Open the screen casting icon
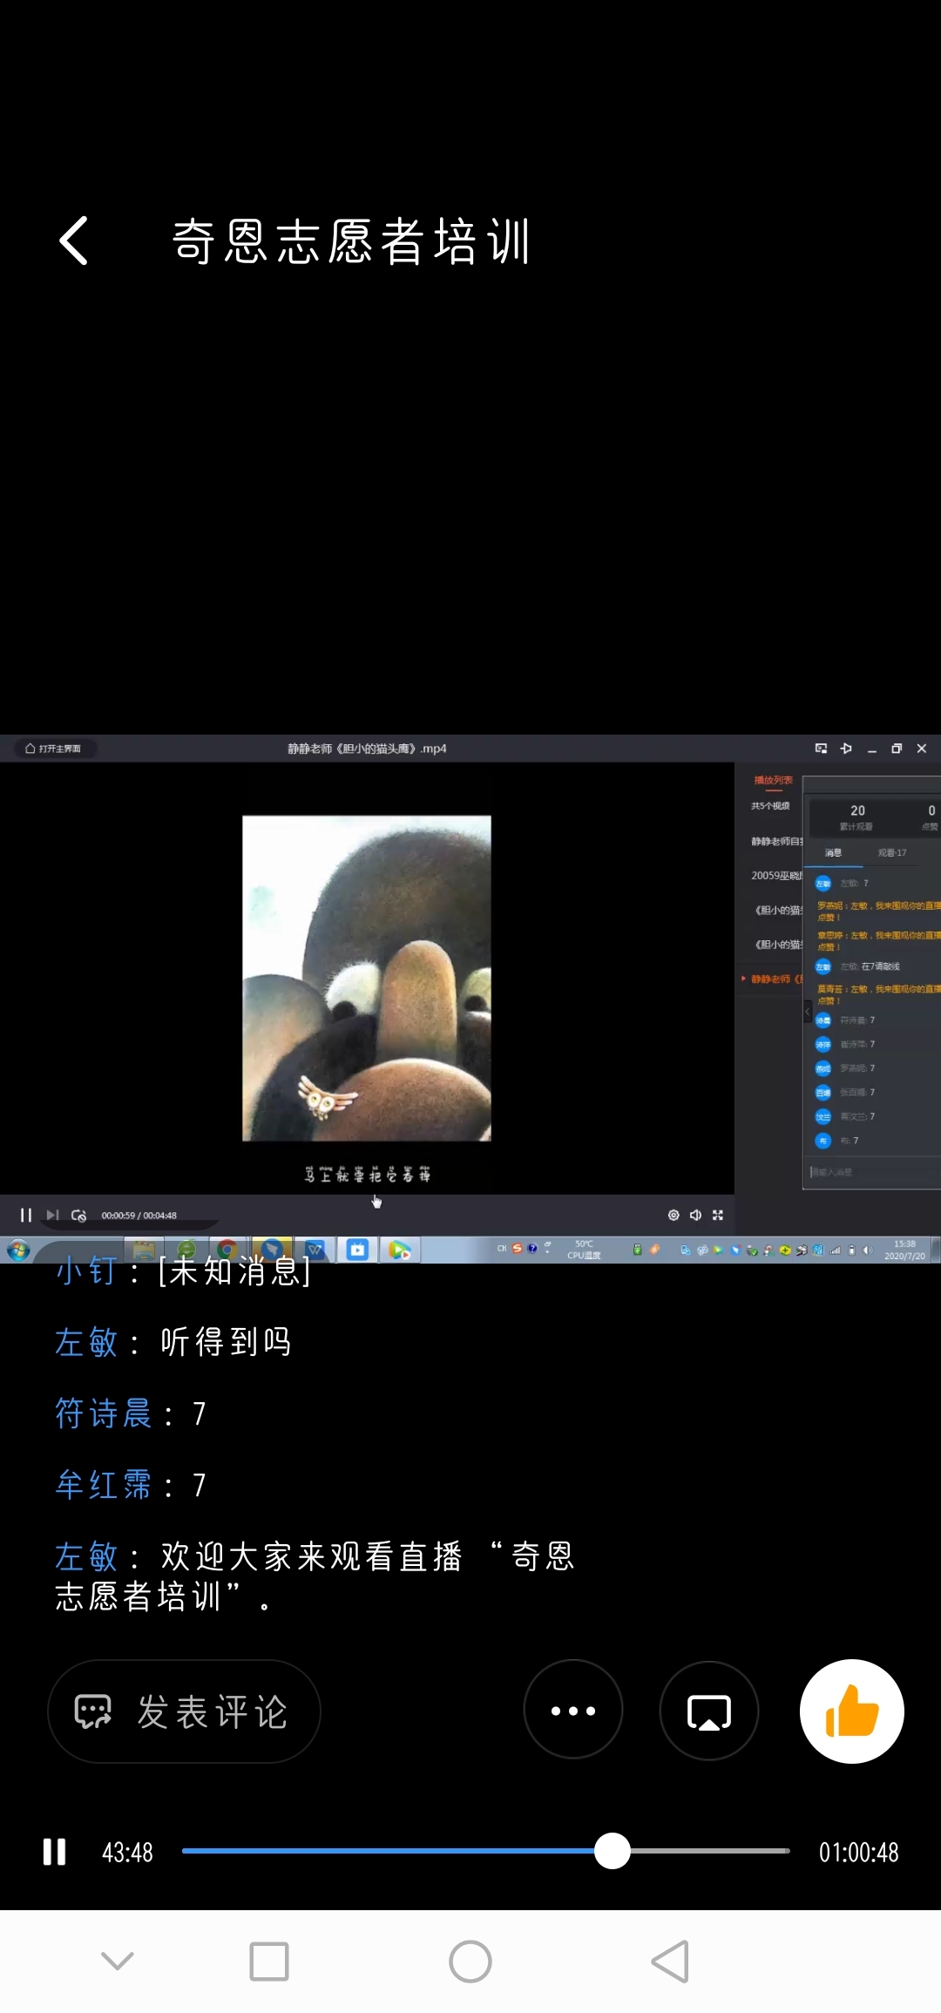The height and width of the screenshot is (2013, 941). [x=709, y=1711]
